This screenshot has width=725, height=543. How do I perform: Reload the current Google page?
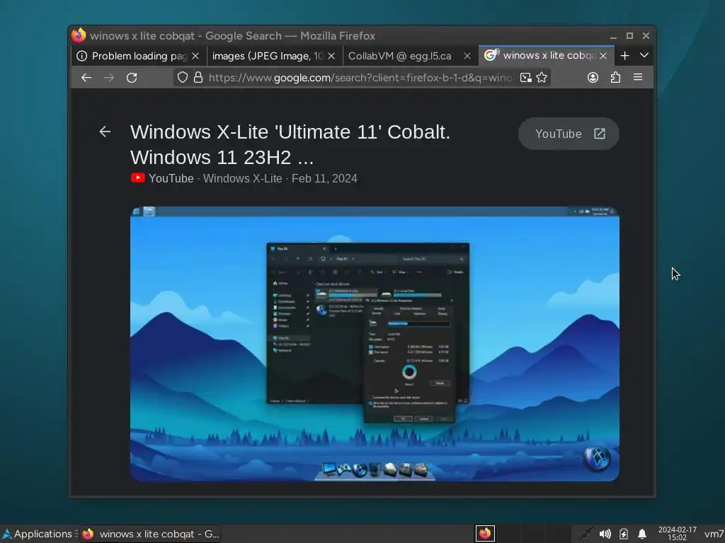tap(132, 78)
